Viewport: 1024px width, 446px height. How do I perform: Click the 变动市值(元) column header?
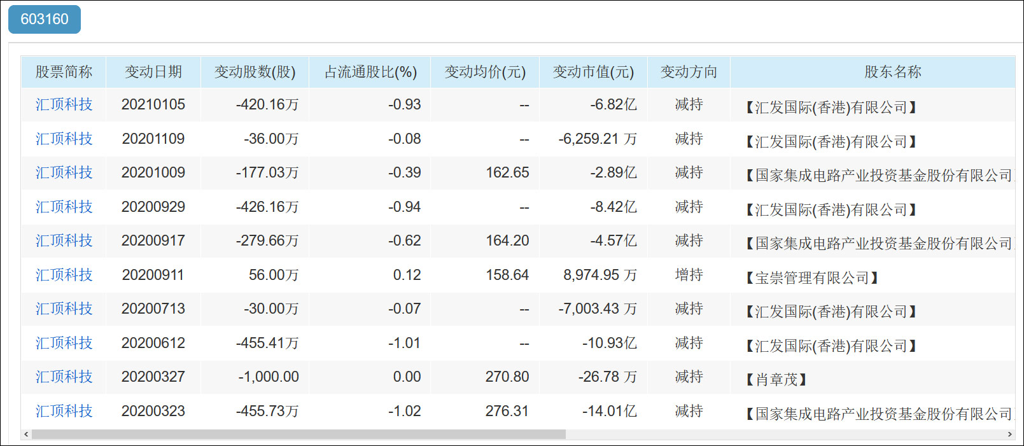click(x=593, y=72)
